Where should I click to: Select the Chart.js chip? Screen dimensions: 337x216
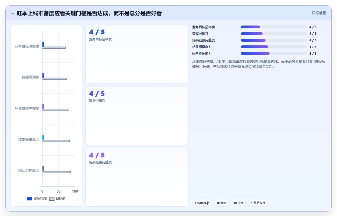(202, 203)
